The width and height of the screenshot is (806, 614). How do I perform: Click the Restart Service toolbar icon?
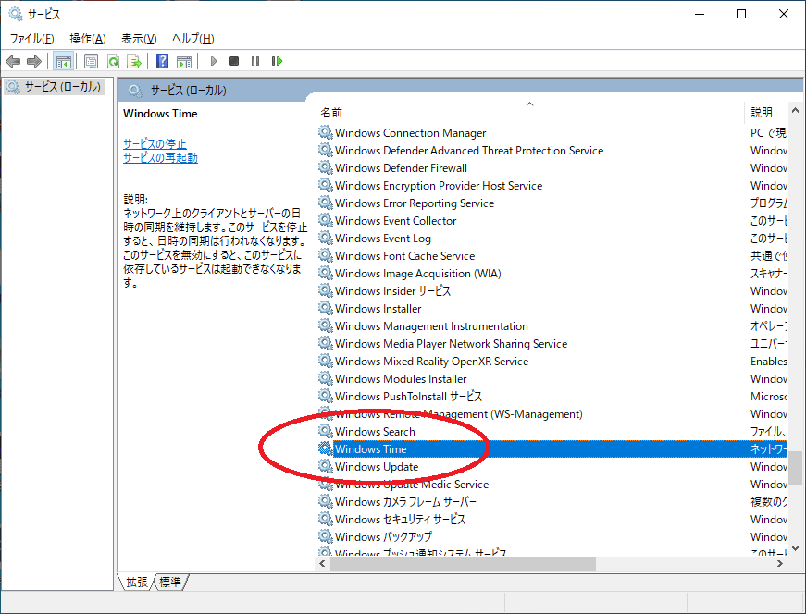tap(277, 61)
